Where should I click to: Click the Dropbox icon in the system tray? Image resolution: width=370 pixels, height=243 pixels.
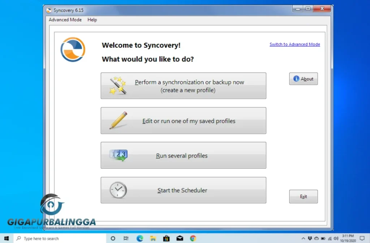(x=310, y=238)
